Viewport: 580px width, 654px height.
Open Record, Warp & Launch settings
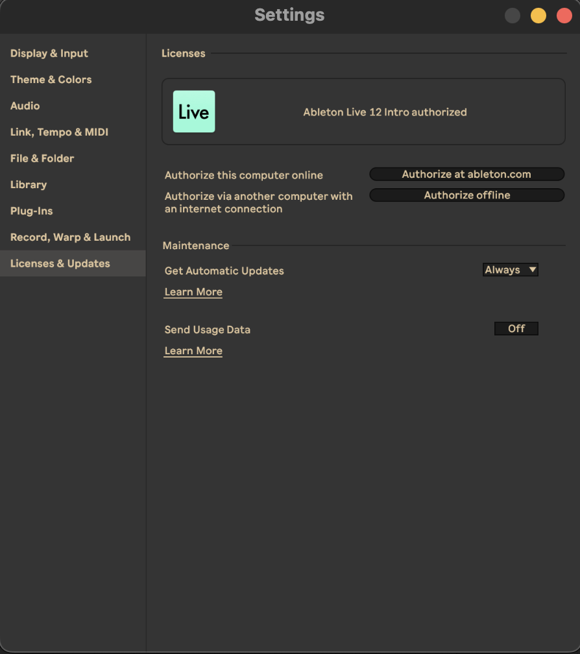coord(71,237)
